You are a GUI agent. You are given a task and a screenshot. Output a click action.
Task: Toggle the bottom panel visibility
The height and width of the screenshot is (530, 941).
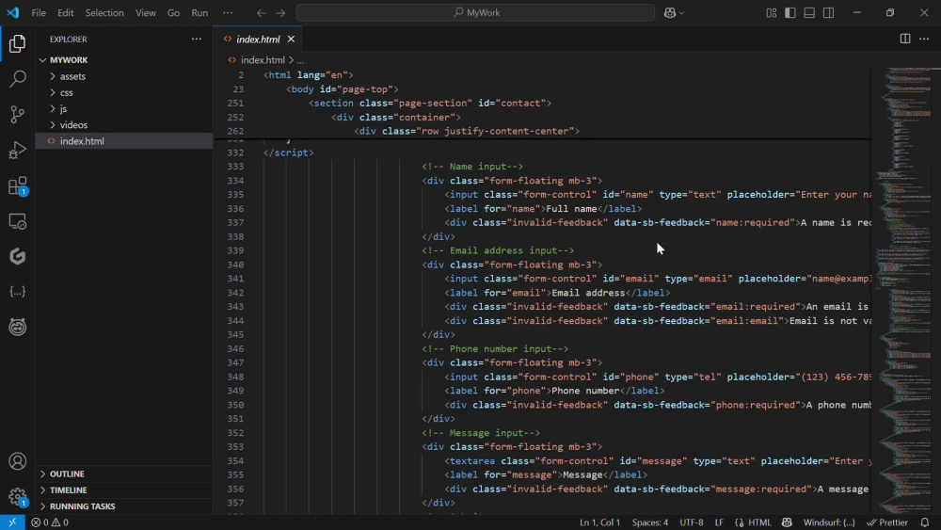pyautogui.click(x=809, y=12)
